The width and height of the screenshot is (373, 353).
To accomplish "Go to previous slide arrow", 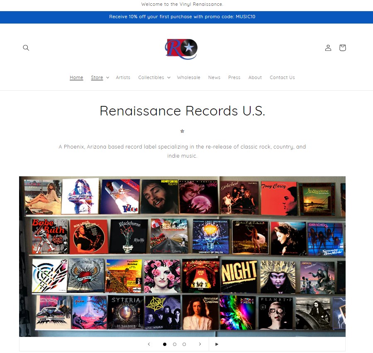I will click(x=149, y=344).
